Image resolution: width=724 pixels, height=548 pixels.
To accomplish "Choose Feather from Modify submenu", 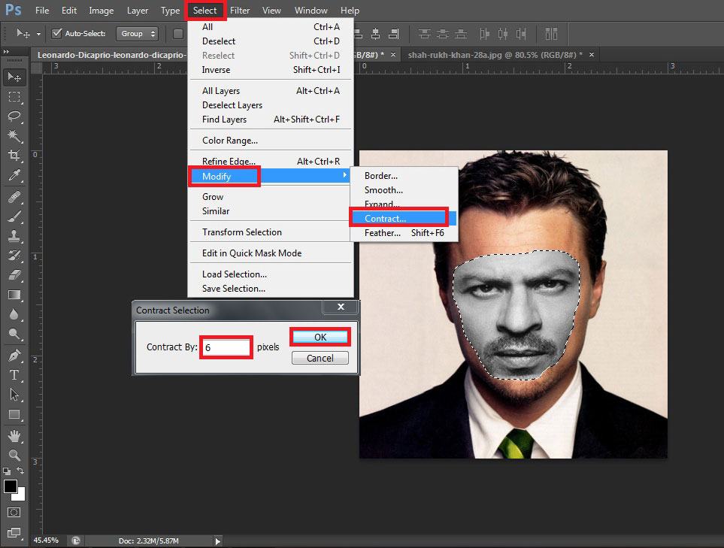I will tap(404, 233).
